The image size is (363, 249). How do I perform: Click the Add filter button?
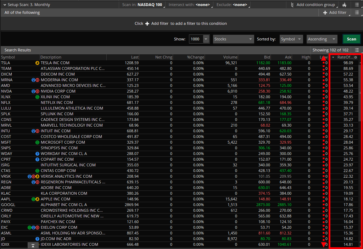[x=335, y=12]
